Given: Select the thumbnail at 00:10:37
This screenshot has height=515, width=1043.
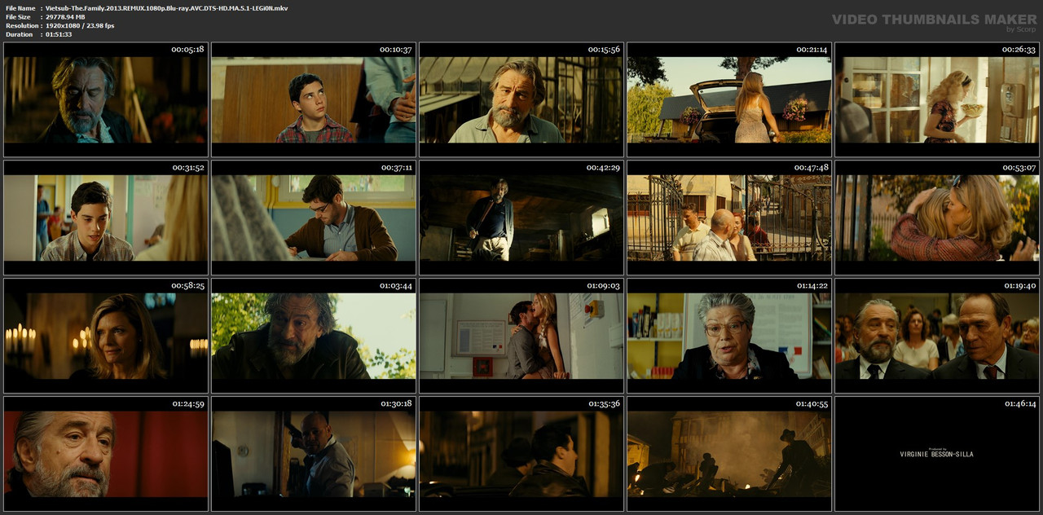Looking at the screenshot, I should (314, 99).
